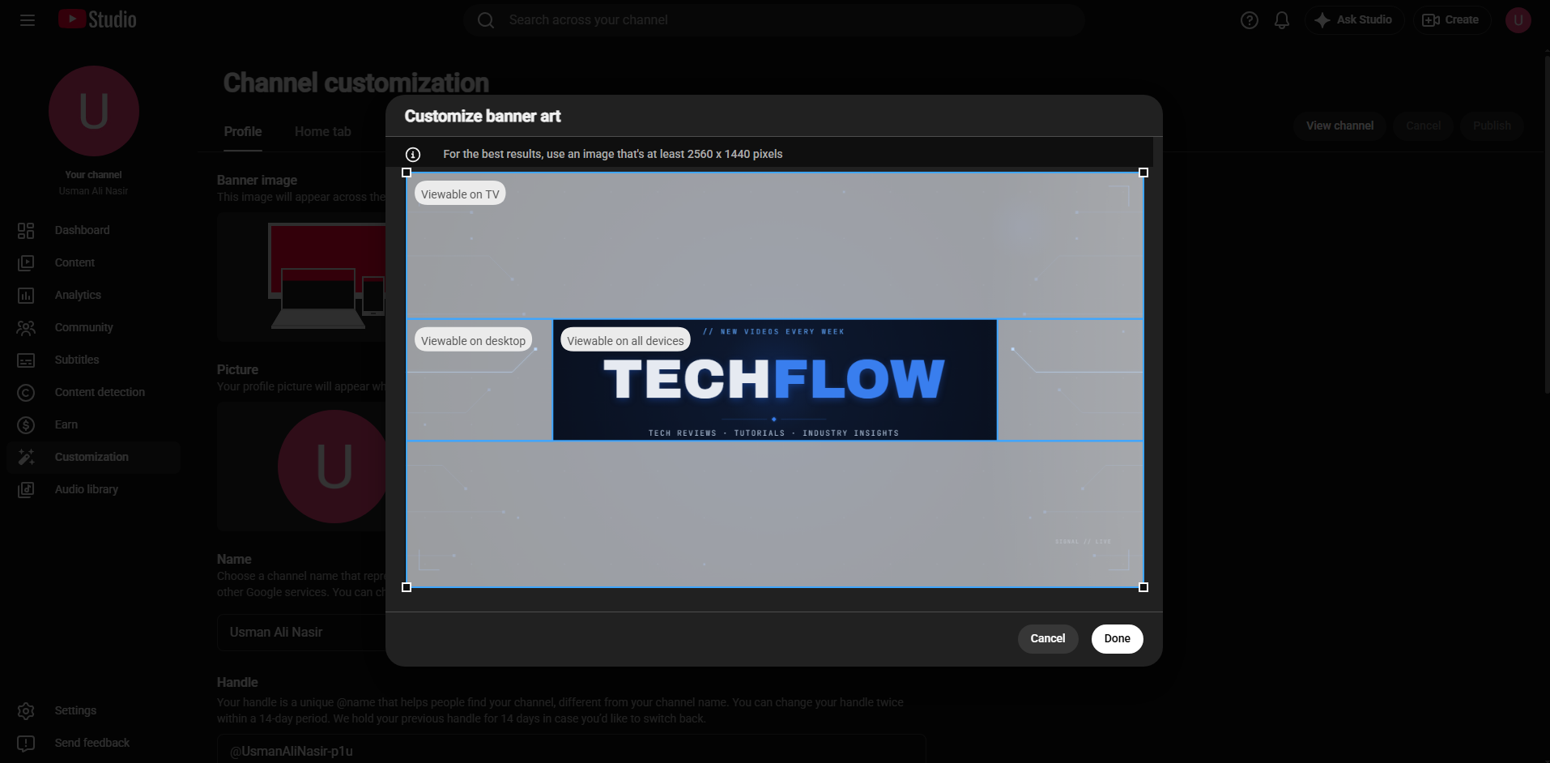
Task: Click the Content sidebar icon
Action: 26,263
